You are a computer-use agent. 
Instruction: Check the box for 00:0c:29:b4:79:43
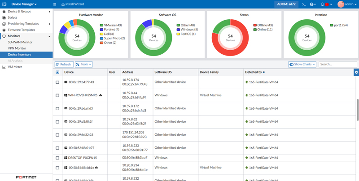point(57,82)
